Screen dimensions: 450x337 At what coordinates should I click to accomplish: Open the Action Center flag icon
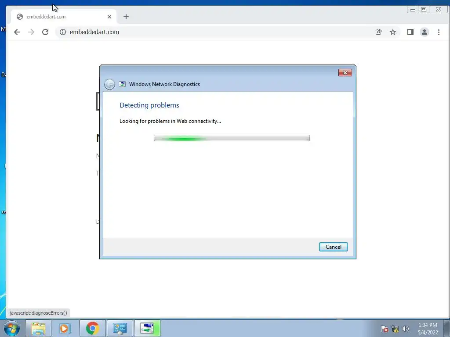[x=385, y=329]
